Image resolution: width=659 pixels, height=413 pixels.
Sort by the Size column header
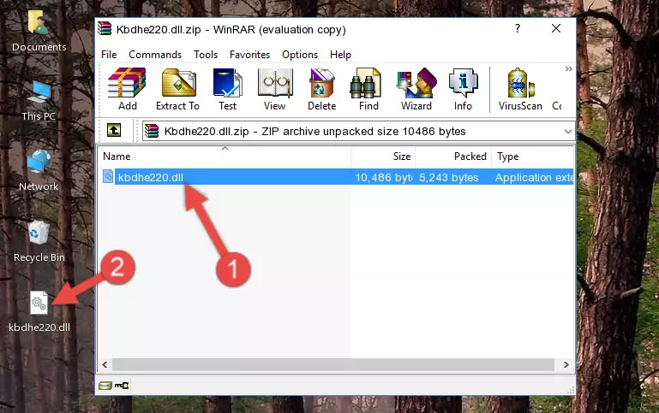click(383, 156)
